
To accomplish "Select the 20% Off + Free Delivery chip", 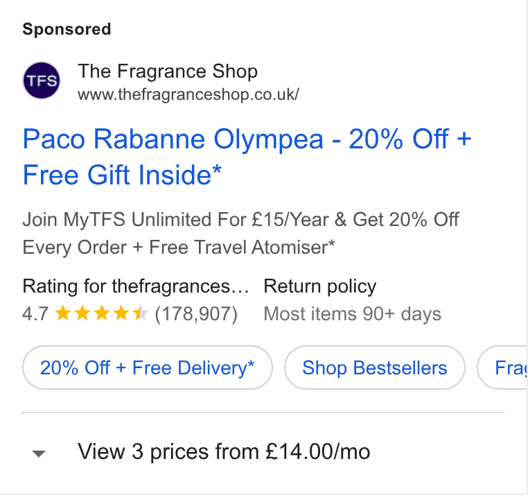I will point(147,367).
